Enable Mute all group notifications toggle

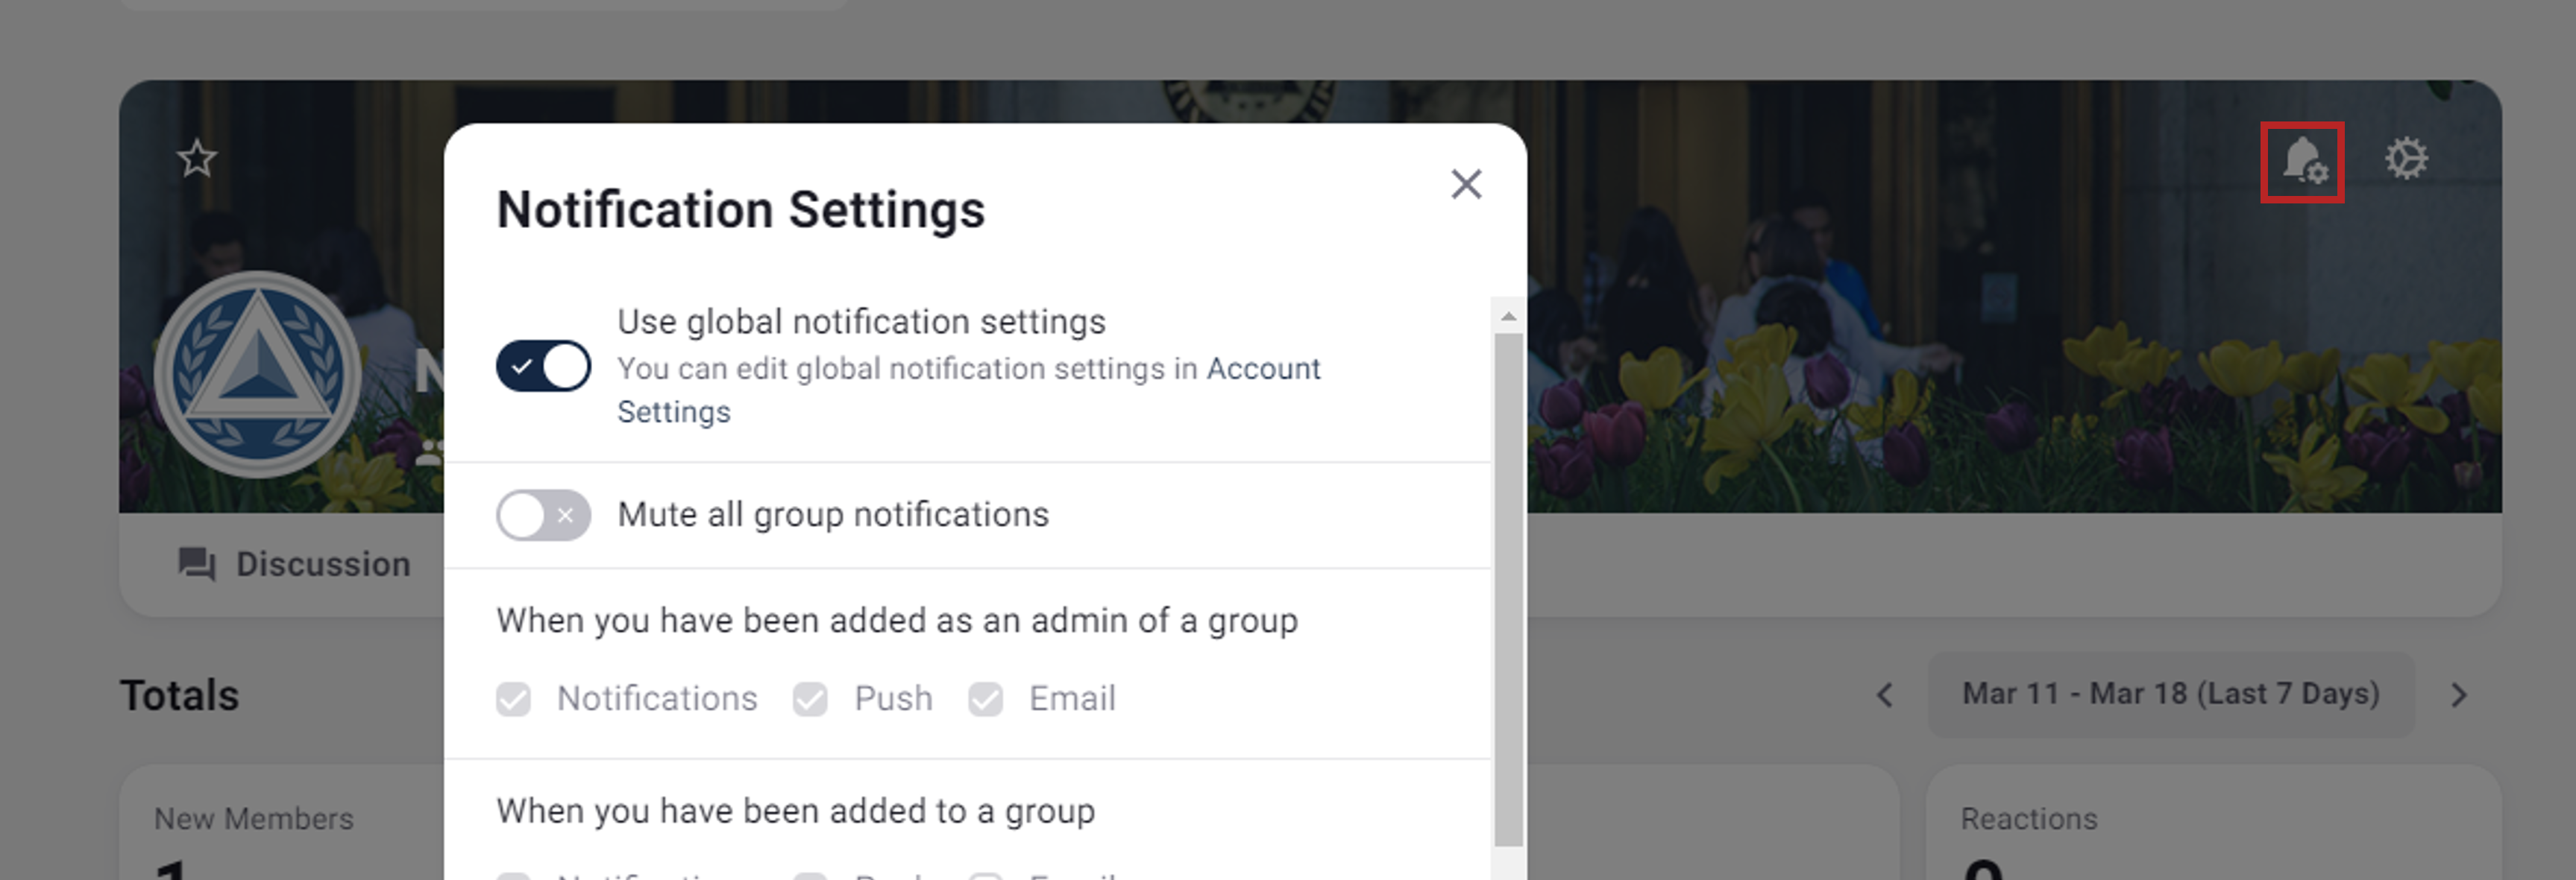click(543, 516)
